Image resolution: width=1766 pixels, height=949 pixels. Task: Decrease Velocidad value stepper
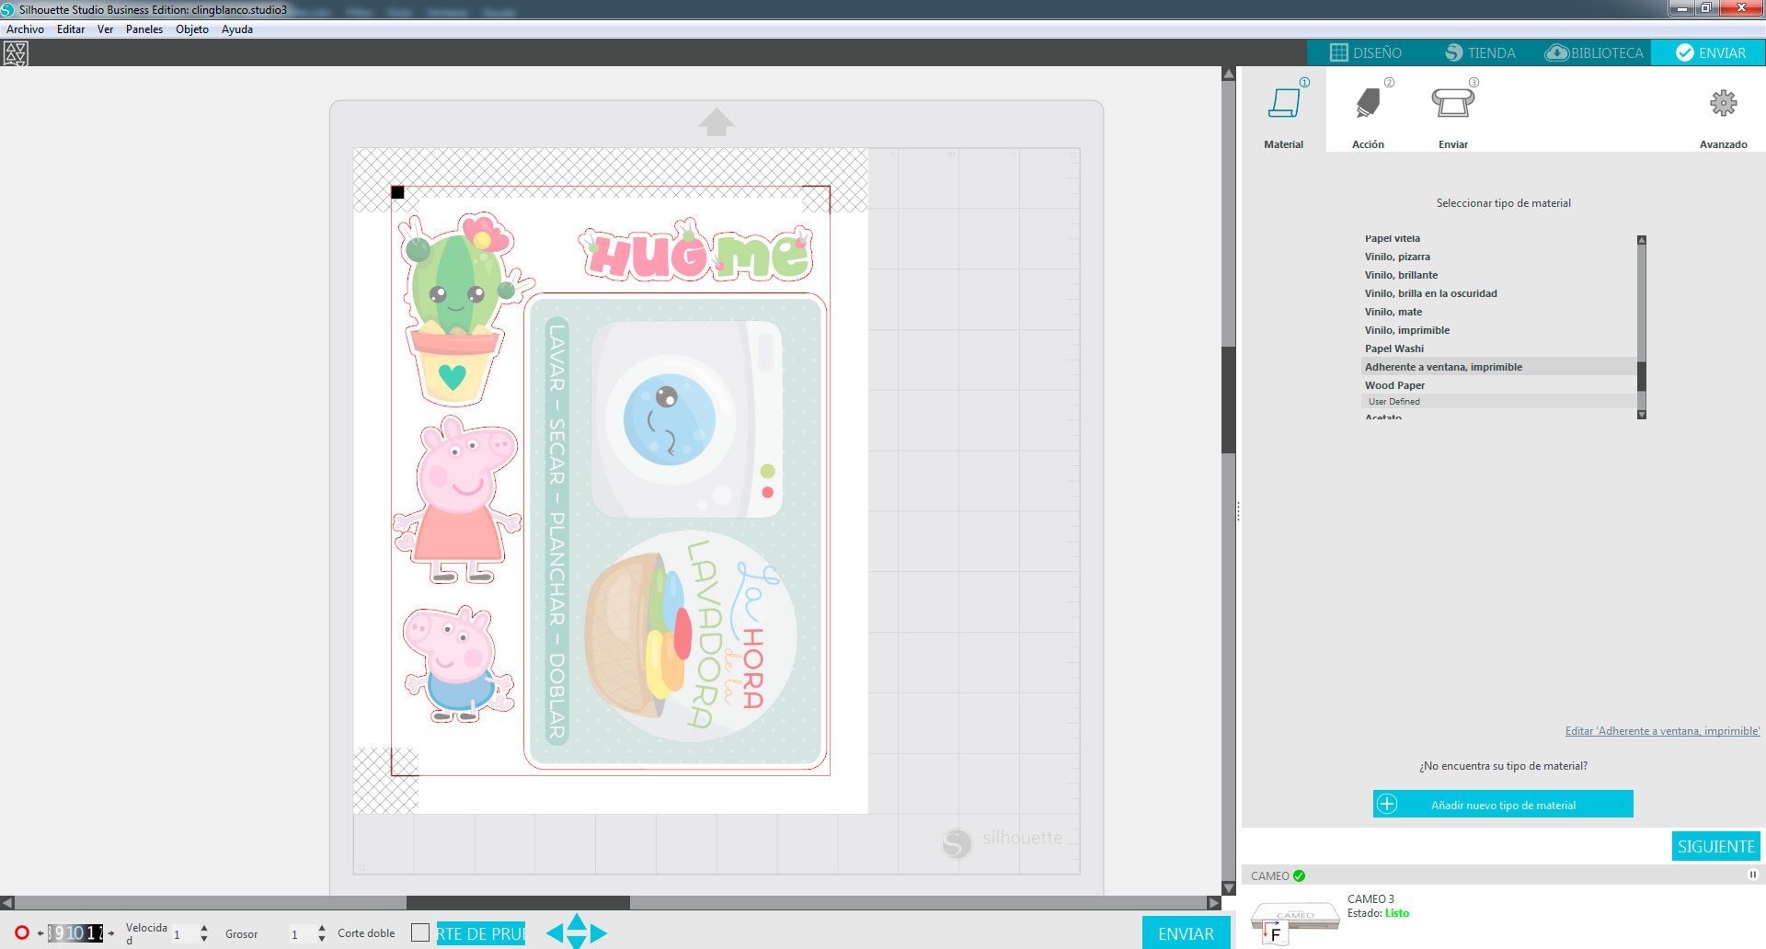click(x=204, y=939)
